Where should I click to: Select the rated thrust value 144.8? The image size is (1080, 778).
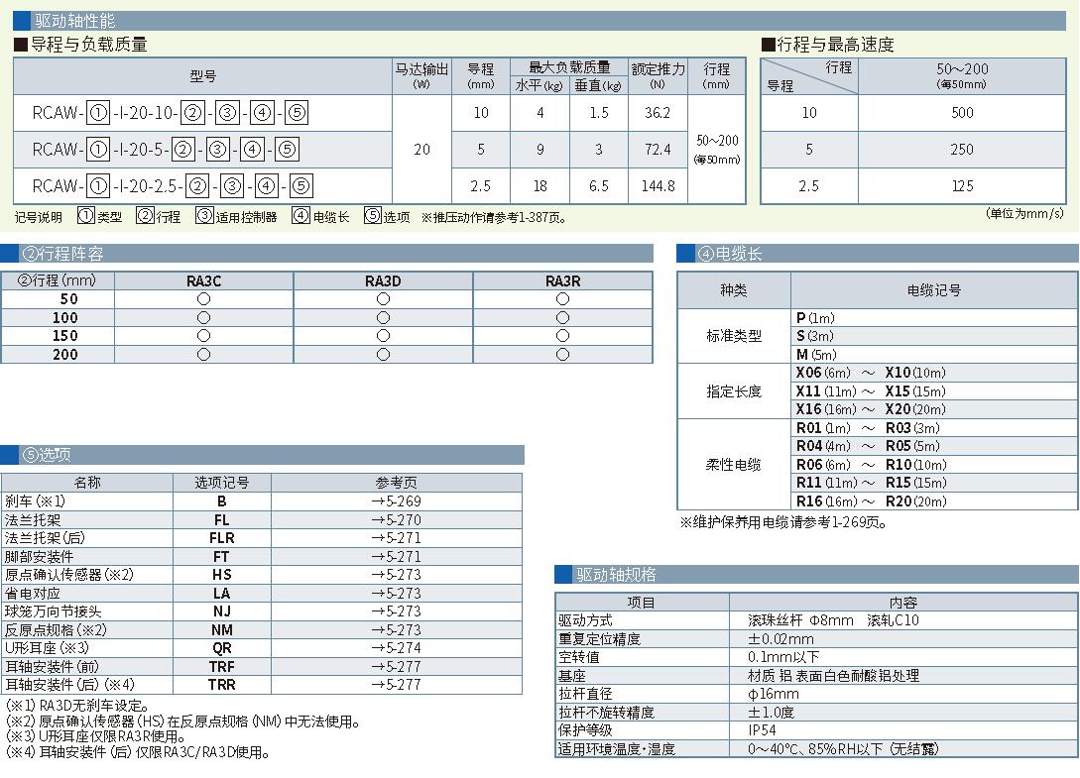pos(658,186)
